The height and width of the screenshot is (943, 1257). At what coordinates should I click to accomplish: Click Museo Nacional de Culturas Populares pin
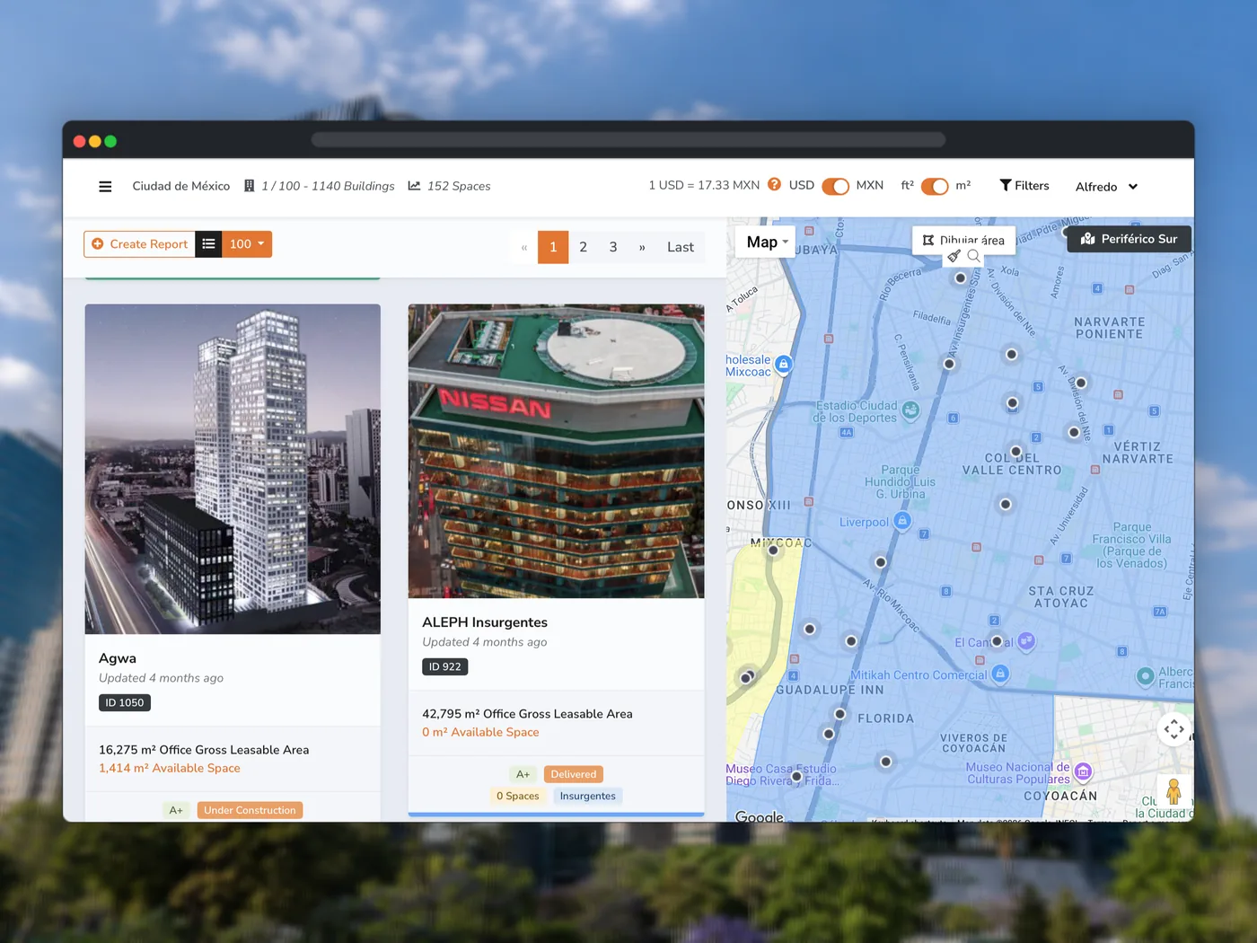click(x=1083, y=771)
